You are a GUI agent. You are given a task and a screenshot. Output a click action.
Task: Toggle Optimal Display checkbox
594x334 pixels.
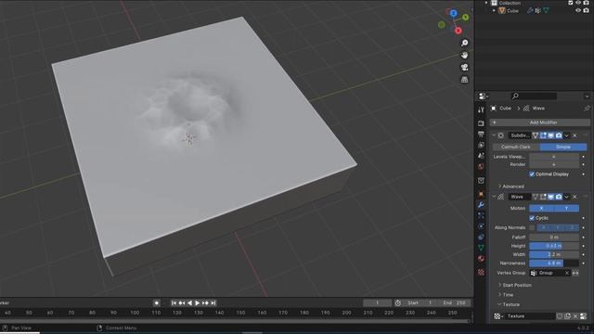click(532, 174)
